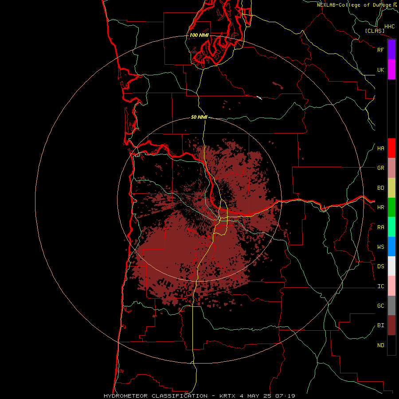399x399 pixels.
Task: Click the 100 NMI range ring label
Action: point(199,35)
